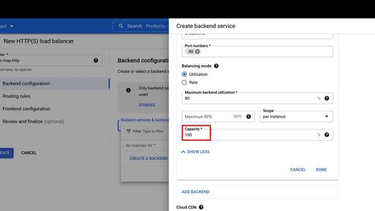Click the New HTTP(S) load balancer heading
The height and width of the screenshot is (211, 375).
point(39,41)
